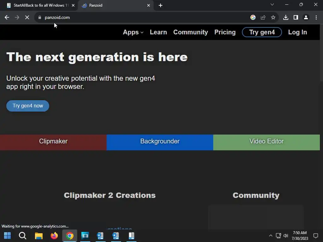
Task: Click page vertical scrollbar thumb
Action: click(321, 54)
